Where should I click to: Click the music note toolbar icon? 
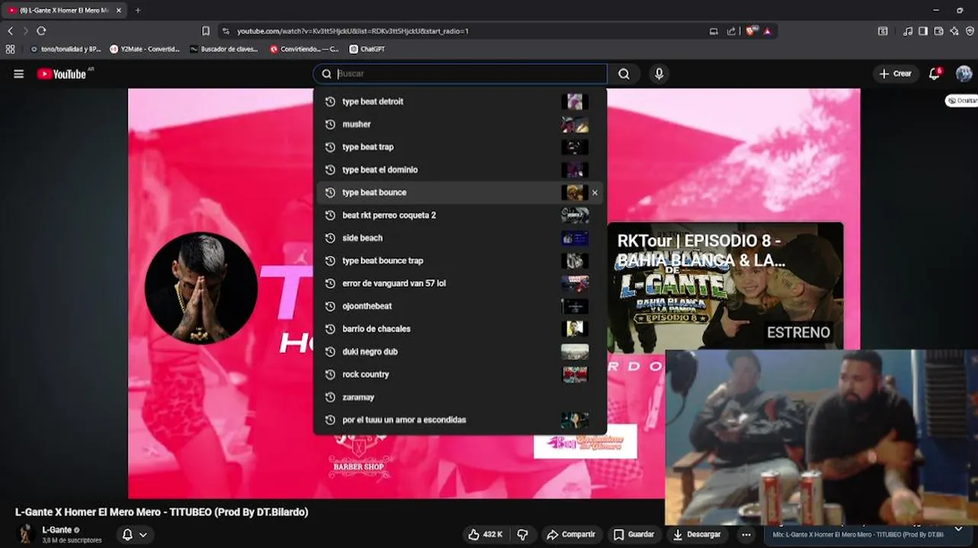click(x=908, y=31)
